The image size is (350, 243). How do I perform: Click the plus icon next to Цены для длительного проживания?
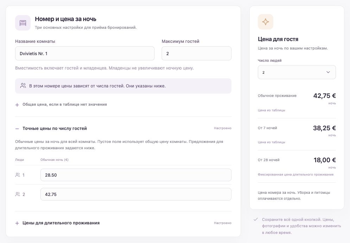point(17,223)
